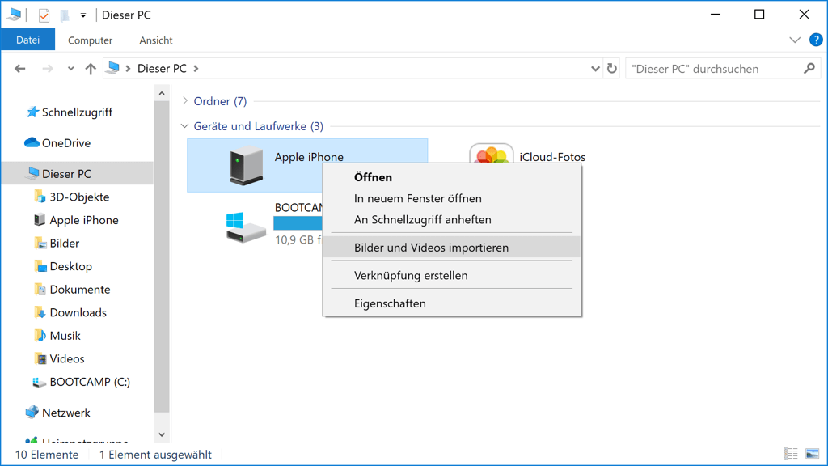Viewport: 828px width, 466px height.
Task: Click the sidebar vertical scrollbar track
Action: [x=162, y=265]
